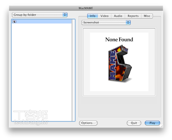Open the Group by folder dropdown
This screenshot has width=172, height=140.
(40, 15)
